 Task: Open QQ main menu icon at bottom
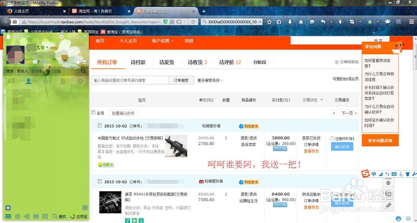[8, 216]
